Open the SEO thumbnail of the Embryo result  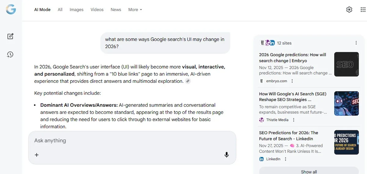346,64
